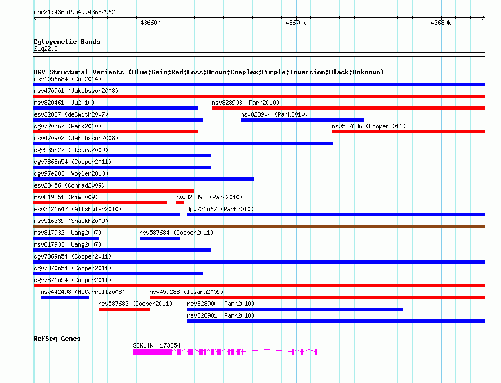The width and height of the screenshot is (501, 383).
Task: Select the blue nsv828904 gain bar
Action: [302, 120]
